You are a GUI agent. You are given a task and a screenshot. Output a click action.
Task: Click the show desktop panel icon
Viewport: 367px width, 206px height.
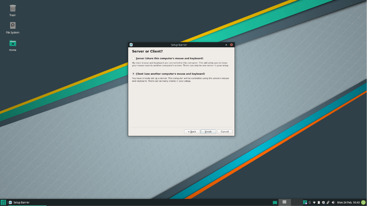point(275,202)
